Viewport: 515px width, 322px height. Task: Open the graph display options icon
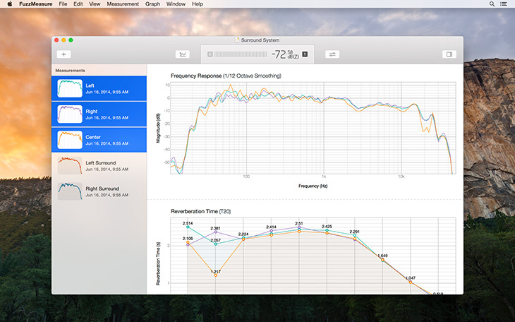pos(183,54)
